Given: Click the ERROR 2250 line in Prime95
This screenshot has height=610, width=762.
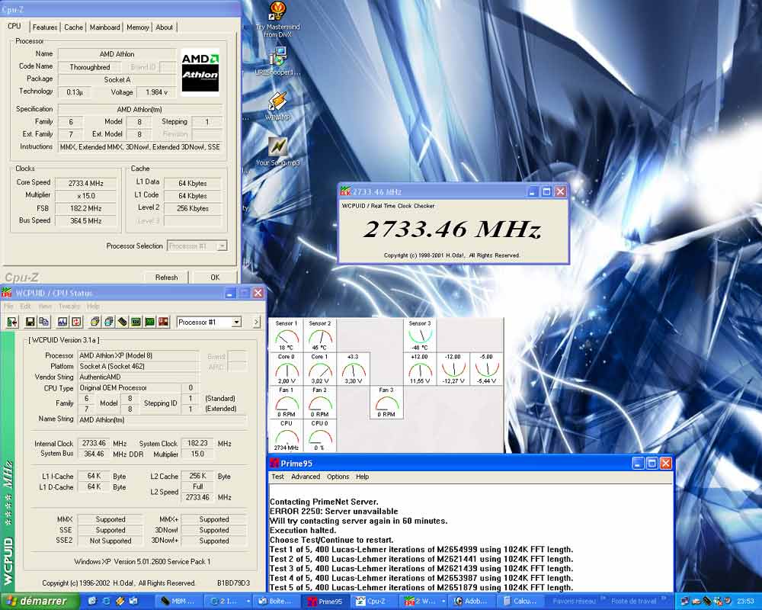Looking at the screenshot, I should [x=334, y=511].
